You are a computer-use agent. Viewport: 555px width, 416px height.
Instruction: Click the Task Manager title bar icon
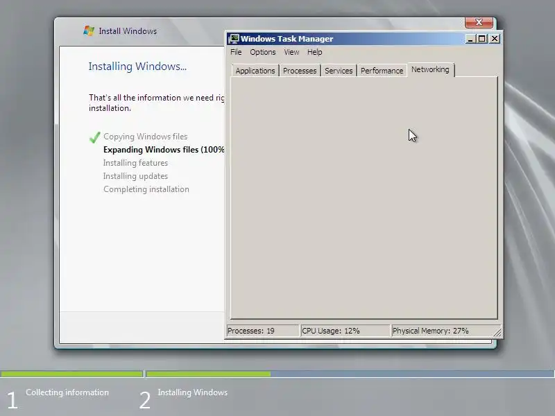point(234,39)
